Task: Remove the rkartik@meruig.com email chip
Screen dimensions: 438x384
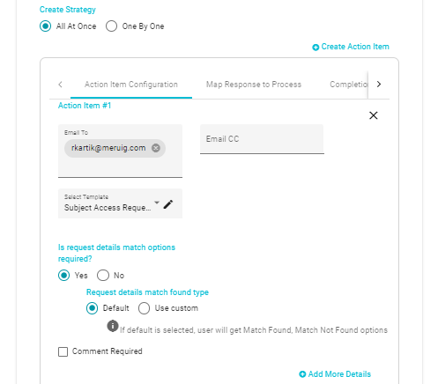Action: (156, 148)
